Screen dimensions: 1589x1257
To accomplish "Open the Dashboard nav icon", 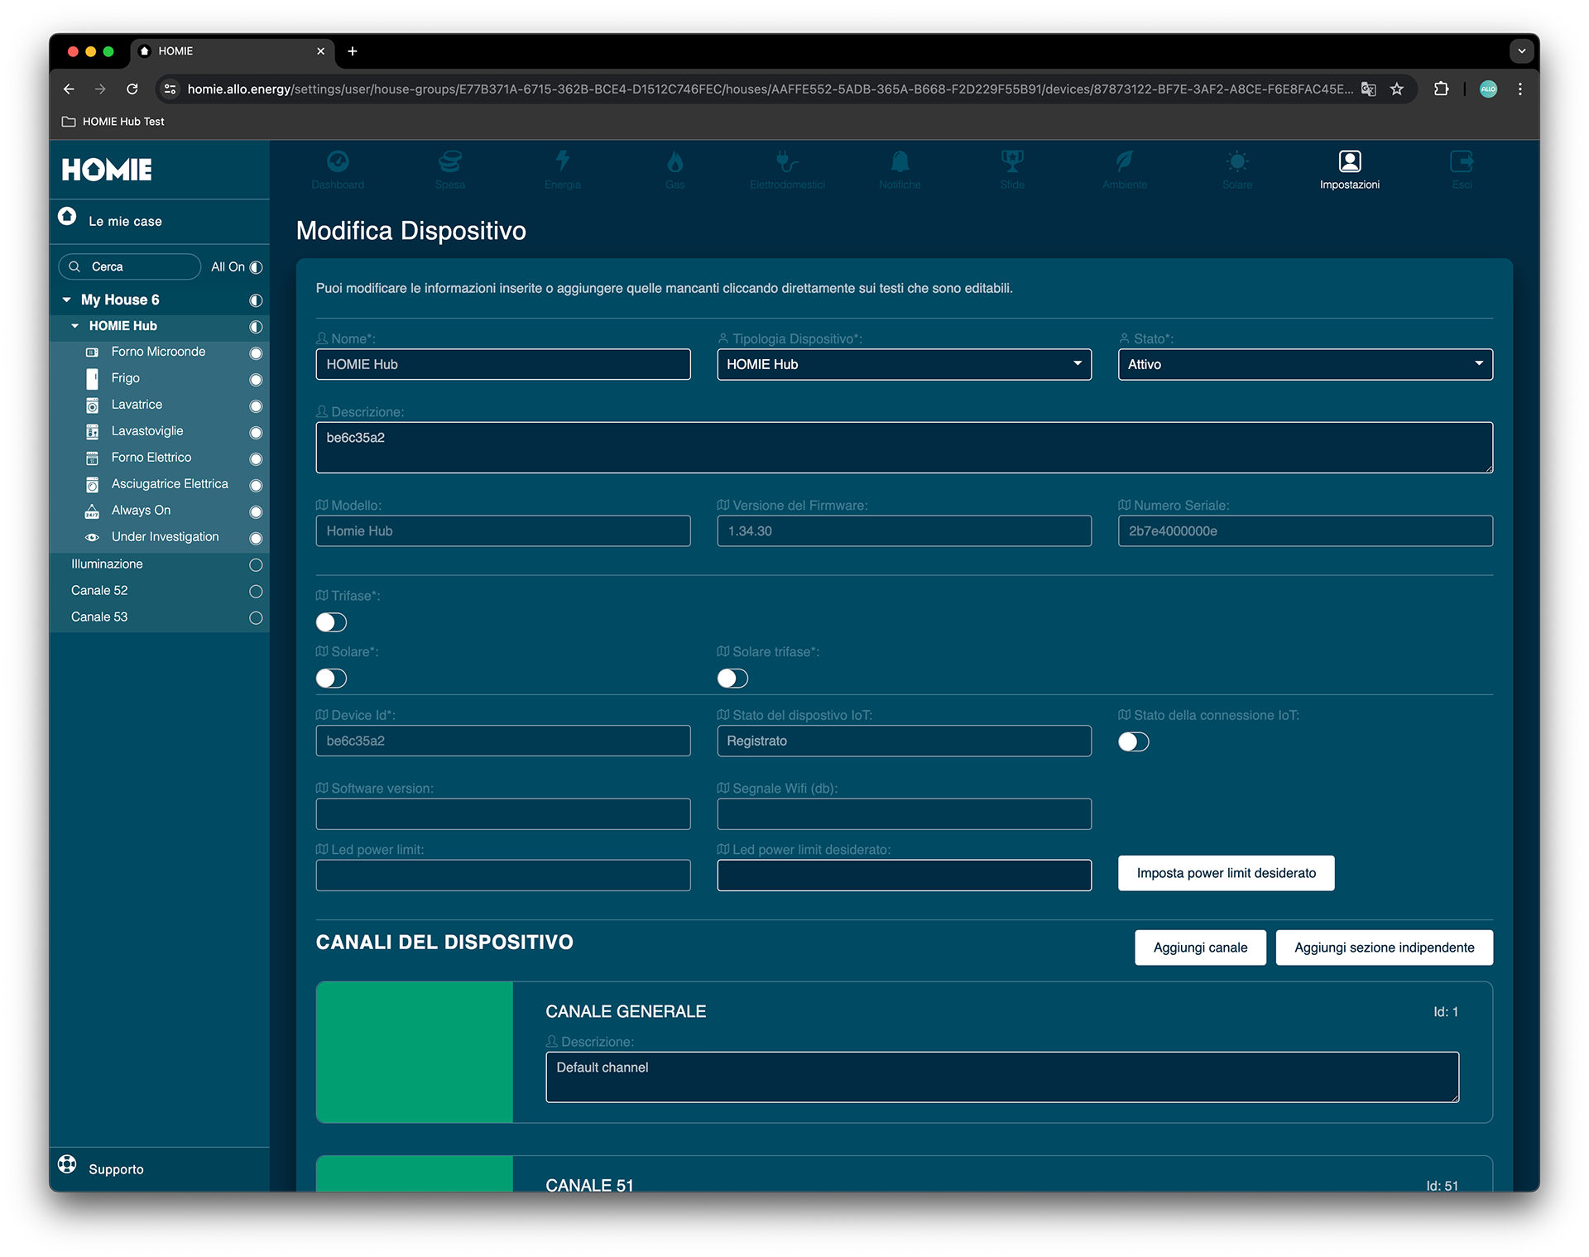I will click(x=338, y=161).
